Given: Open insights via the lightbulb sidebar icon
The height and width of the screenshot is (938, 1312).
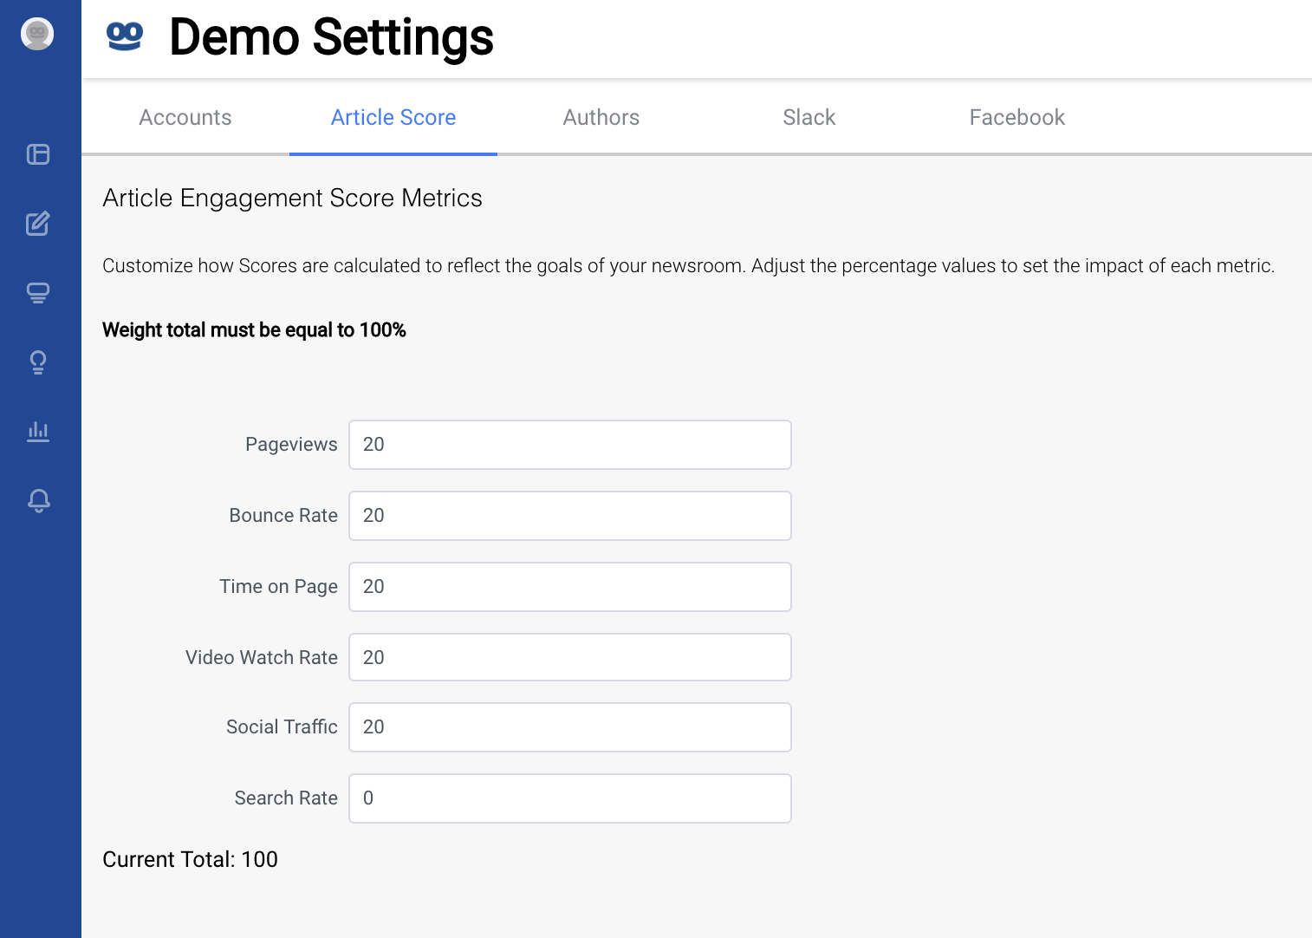Looking at the screenshot, I should pyautogui.click(x=39, y=362).
